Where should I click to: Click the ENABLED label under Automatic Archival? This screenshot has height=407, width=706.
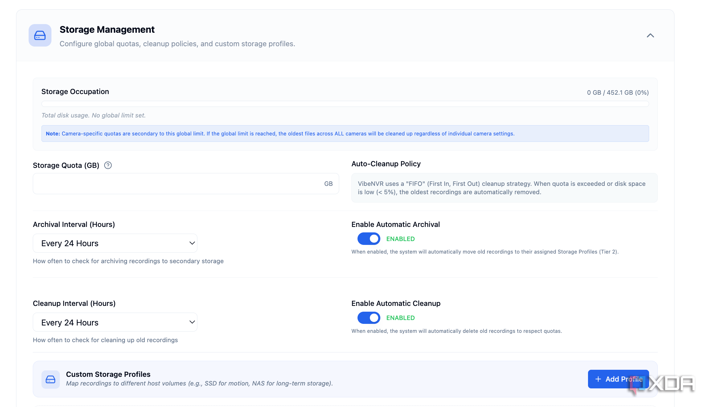coord(400,239)
